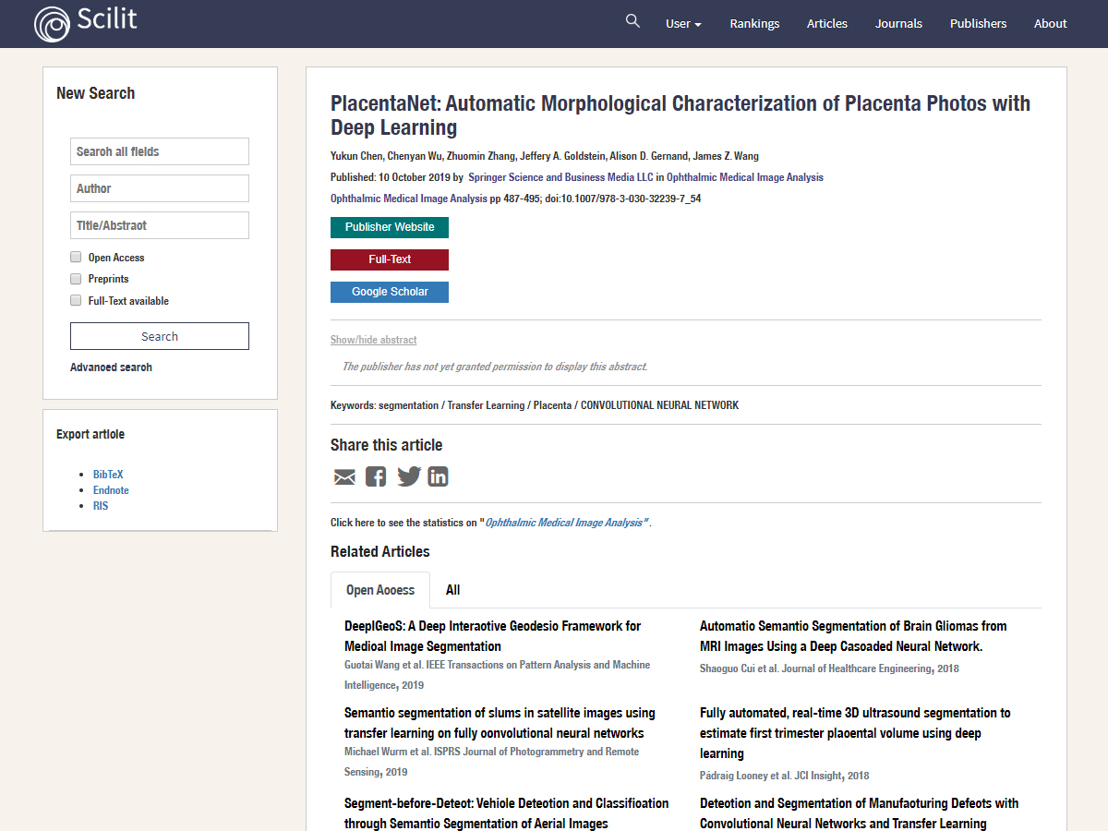This screenshot has width=1108, height=831.
Task: Open Advanced search options
Action: pyautogui.click(x=111, y=367)
